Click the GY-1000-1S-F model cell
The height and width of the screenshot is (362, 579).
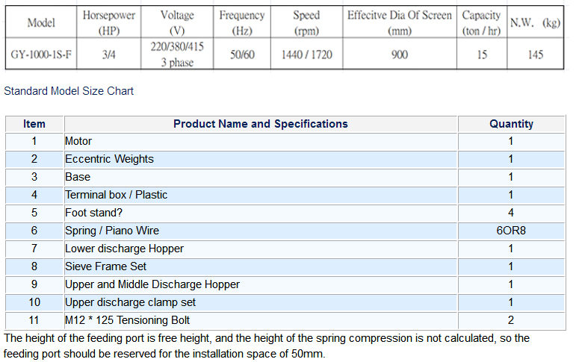point(40,54)
